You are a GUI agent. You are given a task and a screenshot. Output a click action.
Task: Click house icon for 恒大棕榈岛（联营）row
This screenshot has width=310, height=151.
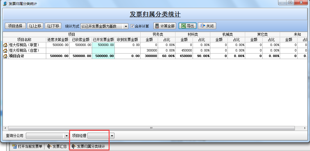(5, 45)
